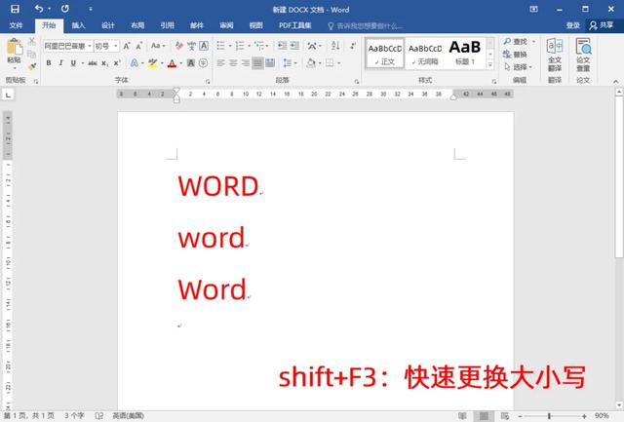Click the Share (共享) button
Viewport: 624px width, 422px height.
[602, 25]
